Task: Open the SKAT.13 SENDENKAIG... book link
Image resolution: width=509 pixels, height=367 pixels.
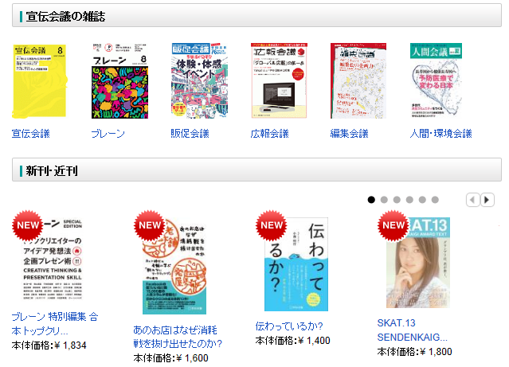Action: coord(412,330)
